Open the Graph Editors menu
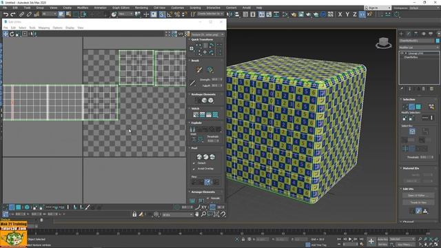 [x=121, y=8]
